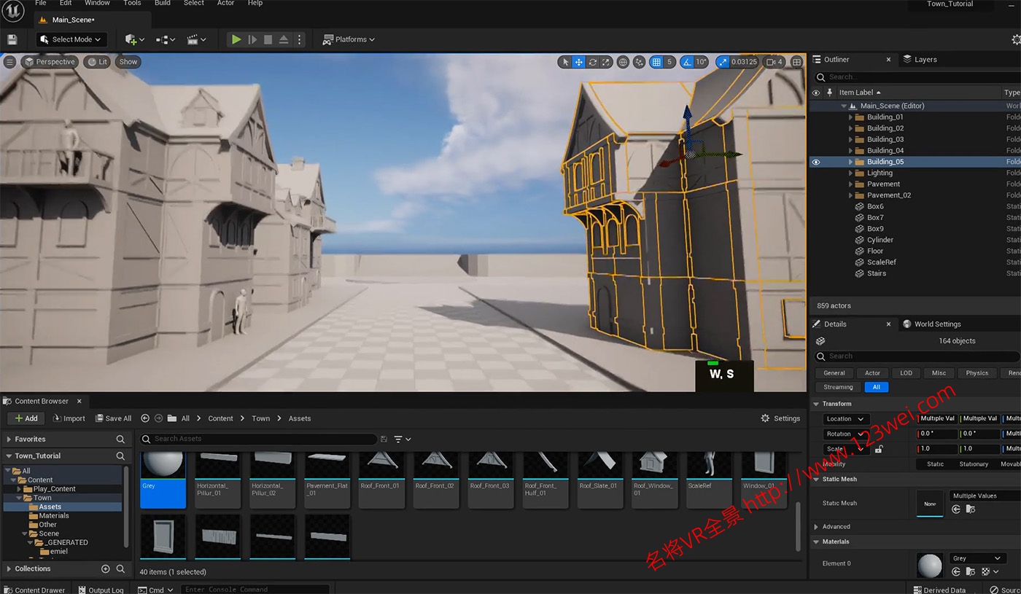Image resolution: width=1021 pixels, height=594 pixels.
Task: Click the Grey material swatch in Materials
Action: (929, 565)
